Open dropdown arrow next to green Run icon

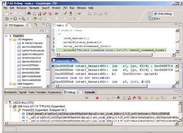[19, 19]
